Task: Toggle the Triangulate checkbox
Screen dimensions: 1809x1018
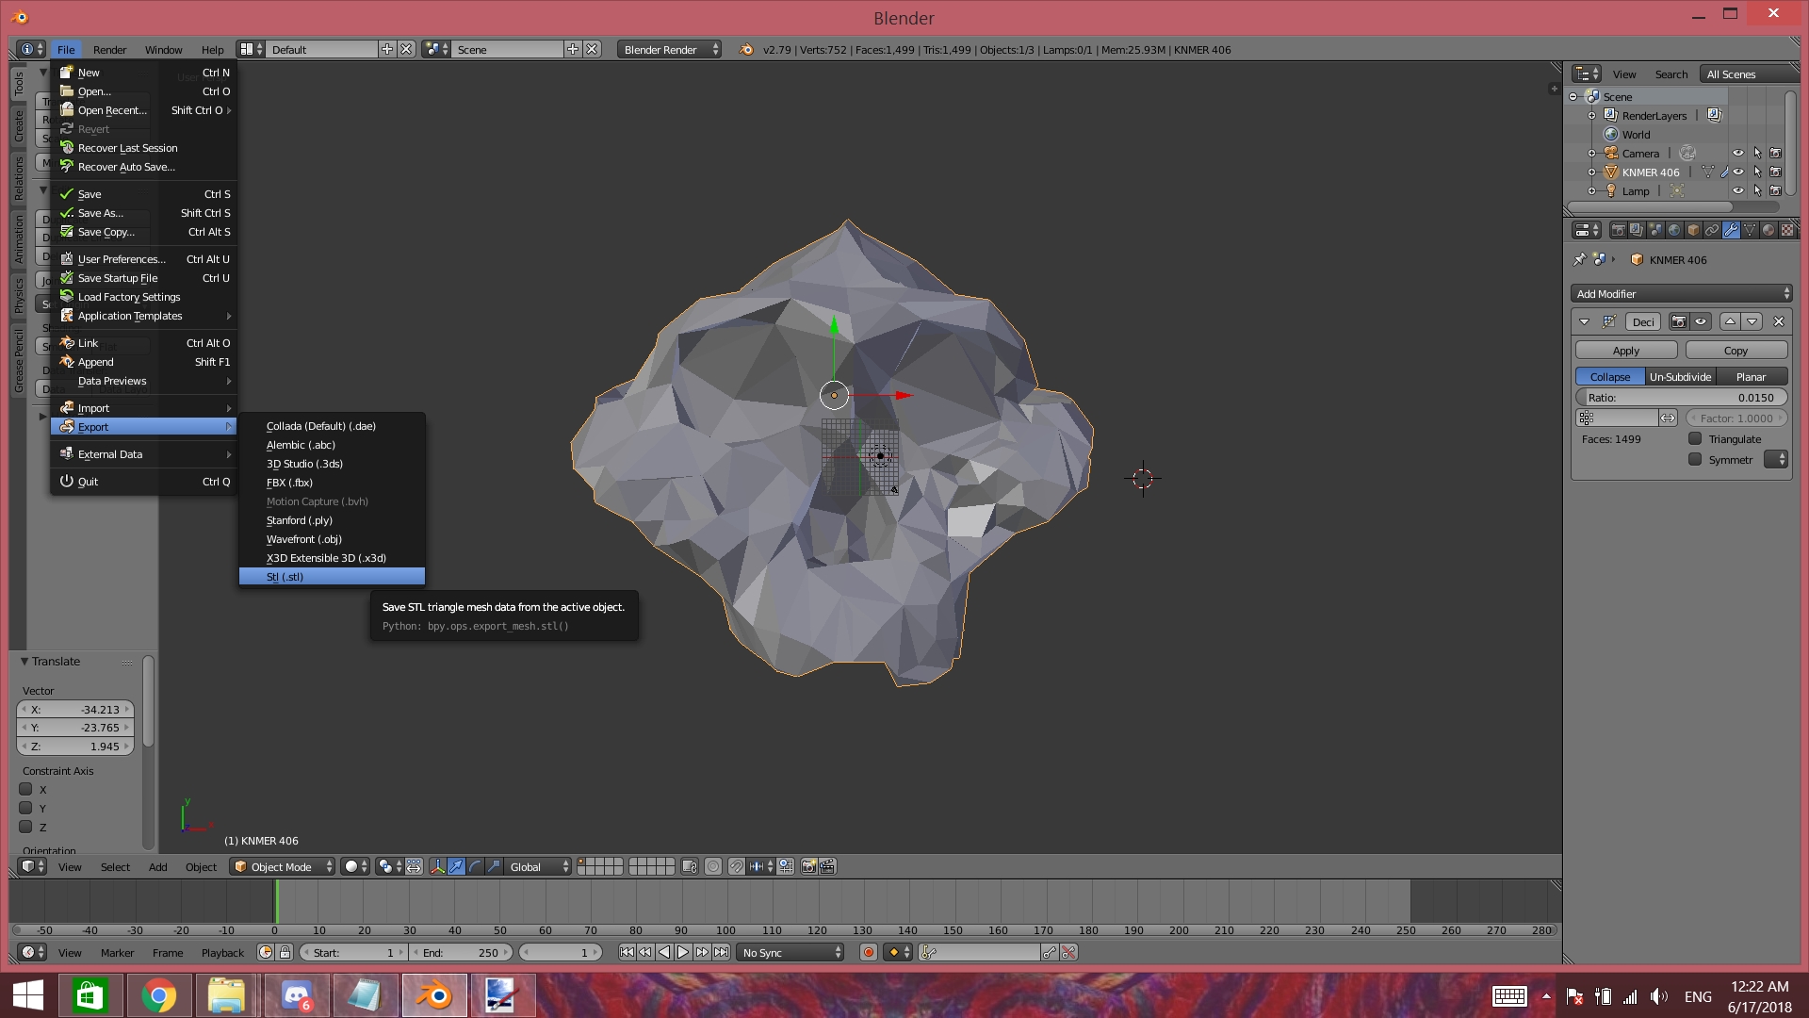Action: (1695, 439)
